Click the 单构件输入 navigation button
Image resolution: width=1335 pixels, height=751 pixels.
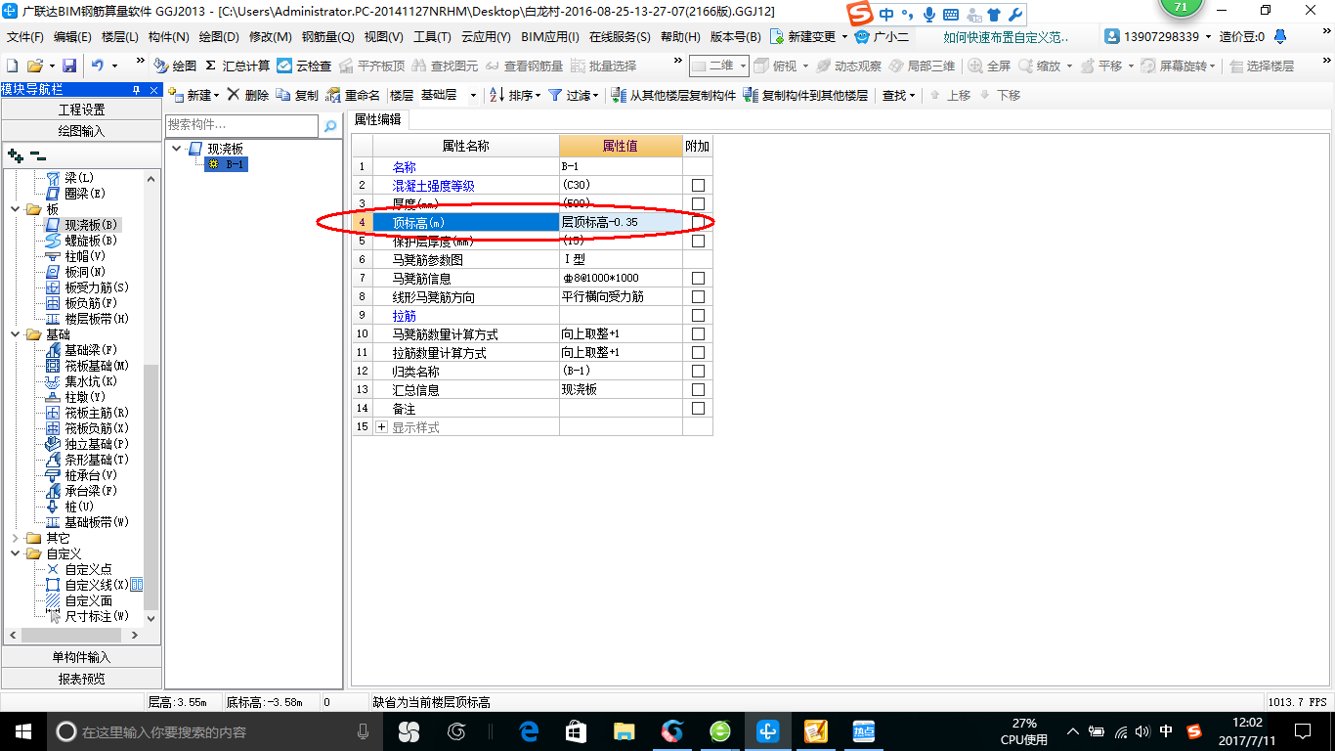81,657
